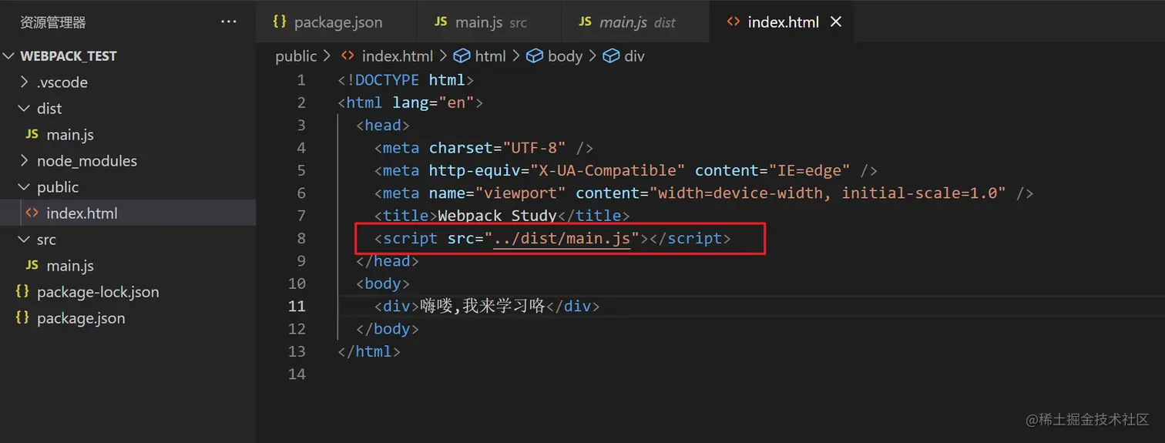Collapse the WEBPACK_TEST root folder
The height and width of the screenshot is (443, 1165).
coord(9,56)
